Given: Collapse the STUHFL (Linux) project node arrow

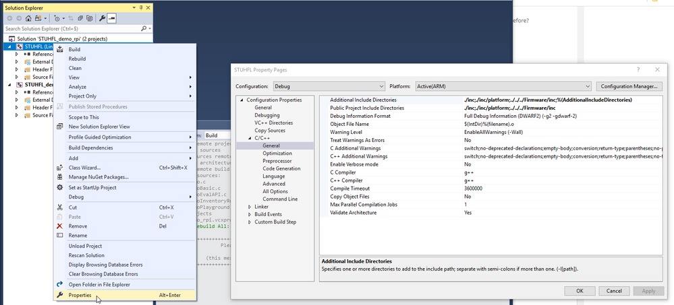Looking at the screenshot, I should [x=10, y=46].
